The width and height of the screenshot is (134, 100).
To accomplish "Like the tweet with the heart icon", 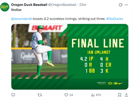I will (x=66, y=95).
